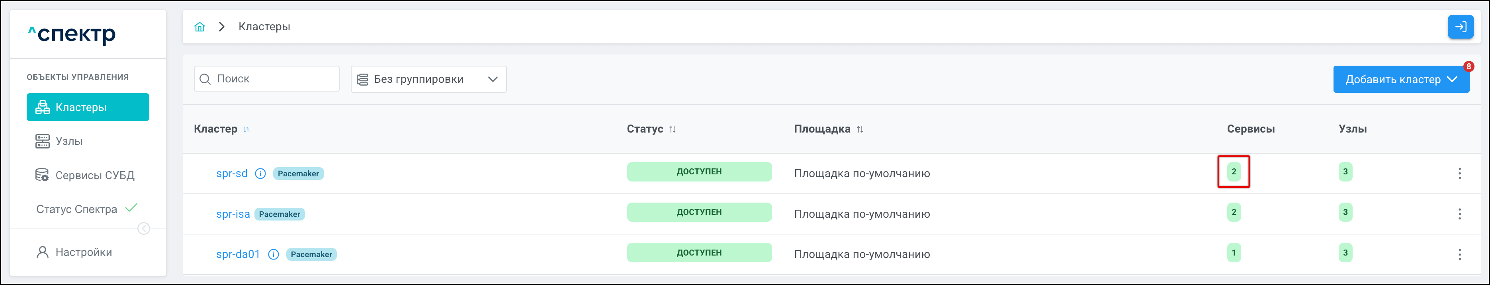Open three-dot menu for spr-isa row

(1459, 214)
